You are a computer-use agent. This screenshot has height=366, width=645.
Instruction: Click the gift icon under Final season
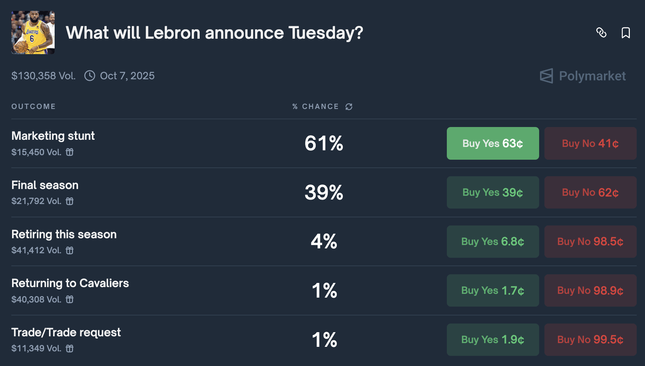pyautogui.click(x=70, y=201)
